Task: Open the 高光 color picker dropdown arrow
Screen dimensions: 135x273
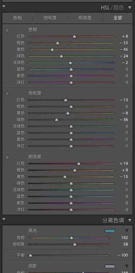Action: 127,231
